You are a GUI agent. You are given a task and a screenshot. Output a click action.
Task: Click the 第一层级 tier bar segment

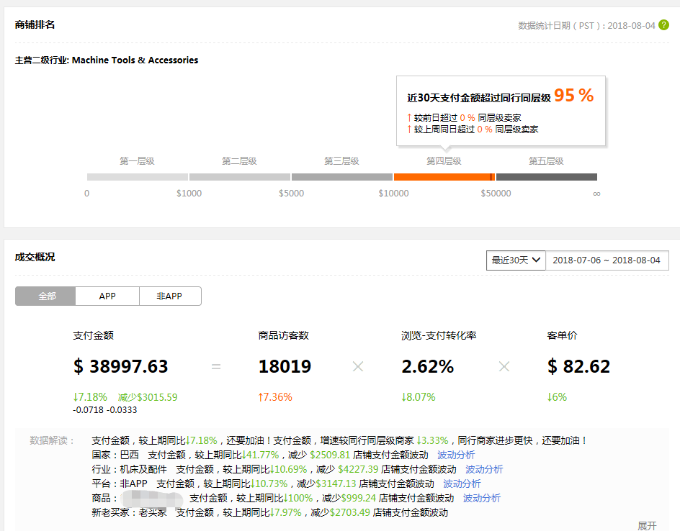[138, 177]
